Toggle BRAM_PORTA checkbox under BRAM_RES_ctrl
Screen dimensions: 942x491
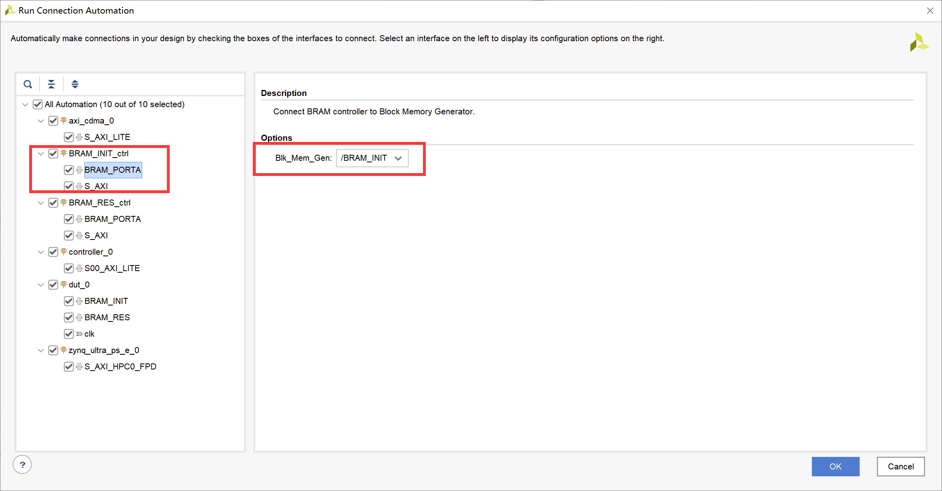pyautogui.click(x=69, y=219)
